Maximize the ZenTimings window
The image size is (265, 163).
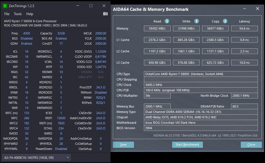[x=91, y=6]
